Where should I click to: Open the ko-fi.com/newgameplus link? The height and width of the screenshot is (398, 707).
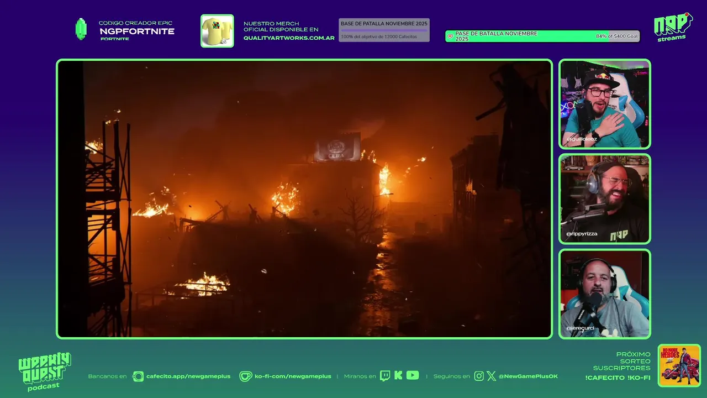(293, 376)
